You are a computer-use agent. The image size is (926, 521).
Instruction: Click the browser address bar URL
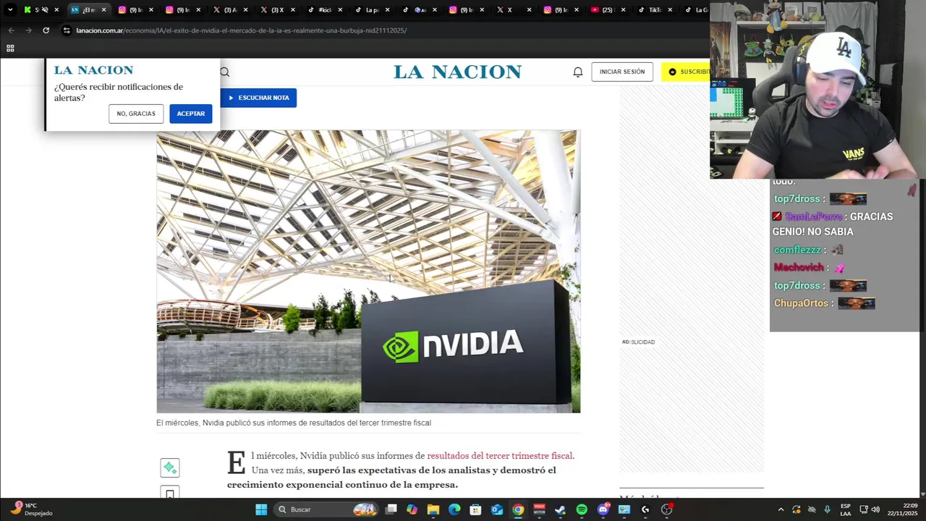pos(242,30)
